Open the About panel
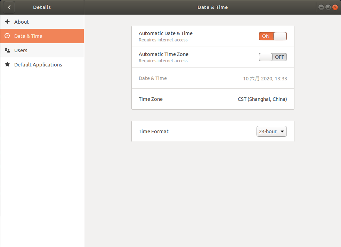Image resolution: width=341 pixels, height=247 pixels. 42,22
